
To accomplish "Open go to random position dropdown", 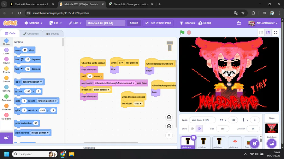I will tap(33, 82).
